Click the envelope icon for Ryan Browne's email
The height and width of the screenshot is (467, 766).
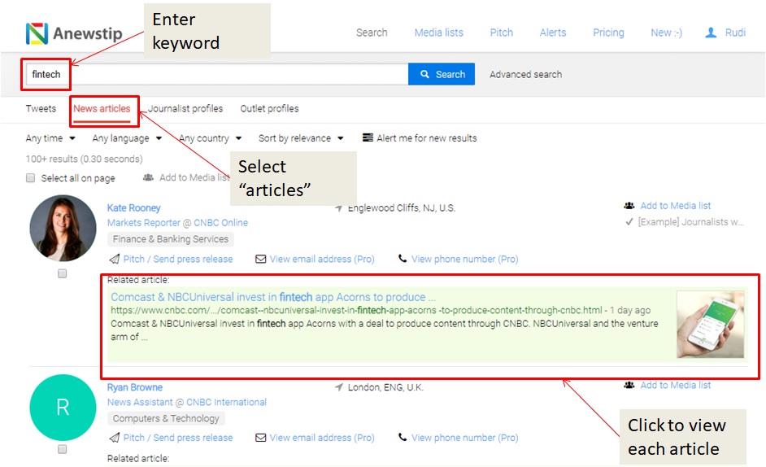[x=261, y=438]
